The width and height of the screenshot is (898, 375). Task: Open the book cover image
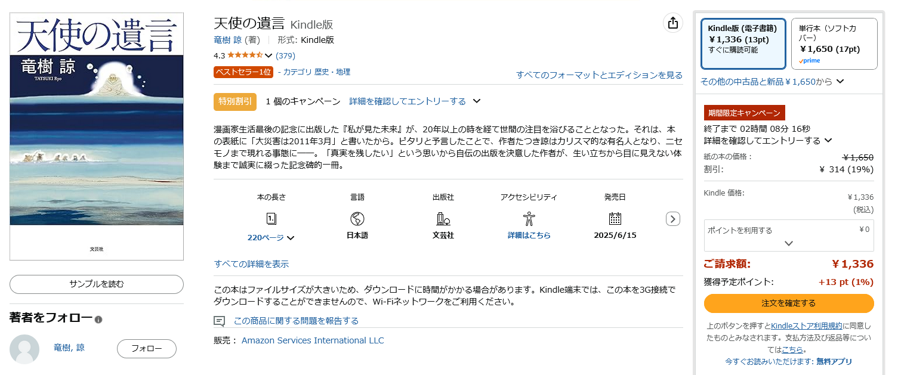tap(97, 137)
